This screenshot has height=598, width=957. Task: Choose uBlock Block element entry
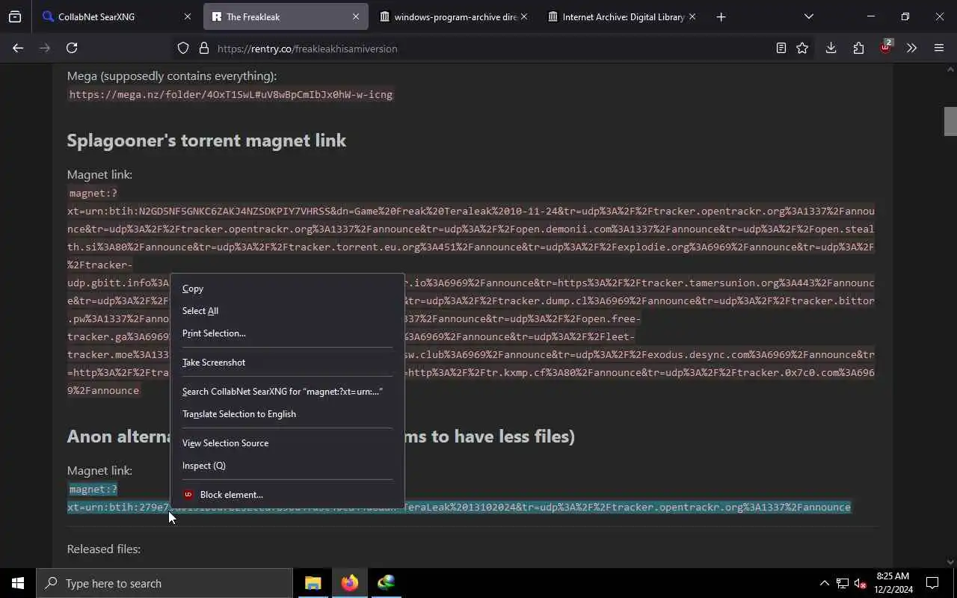(x=287, y=495)
